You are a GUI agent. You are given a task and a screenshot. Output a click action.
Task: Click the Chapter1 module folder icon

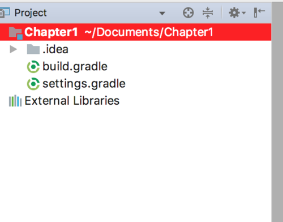click(x=16, y=33)
